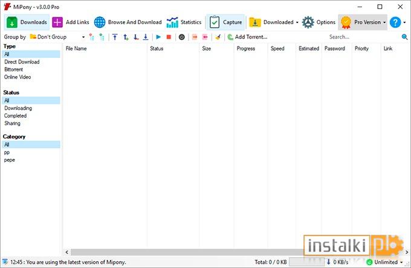Image resolution: width=411 pixels, height=268 pixels.
Task: Open the Unlimited speed limit dropdown
Action: tap(385, 262)
